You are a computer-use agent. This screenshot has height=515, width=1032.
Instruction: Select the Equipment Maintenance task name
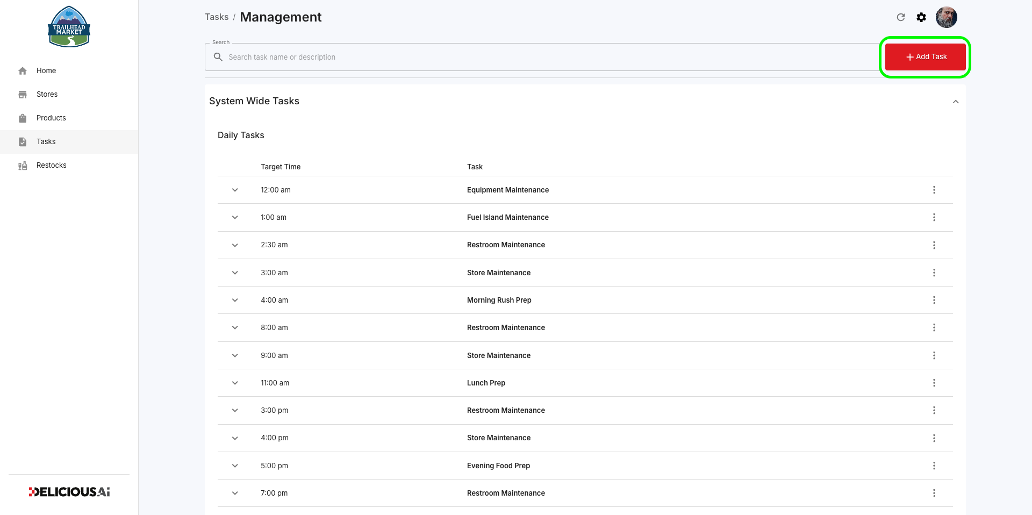508,190
